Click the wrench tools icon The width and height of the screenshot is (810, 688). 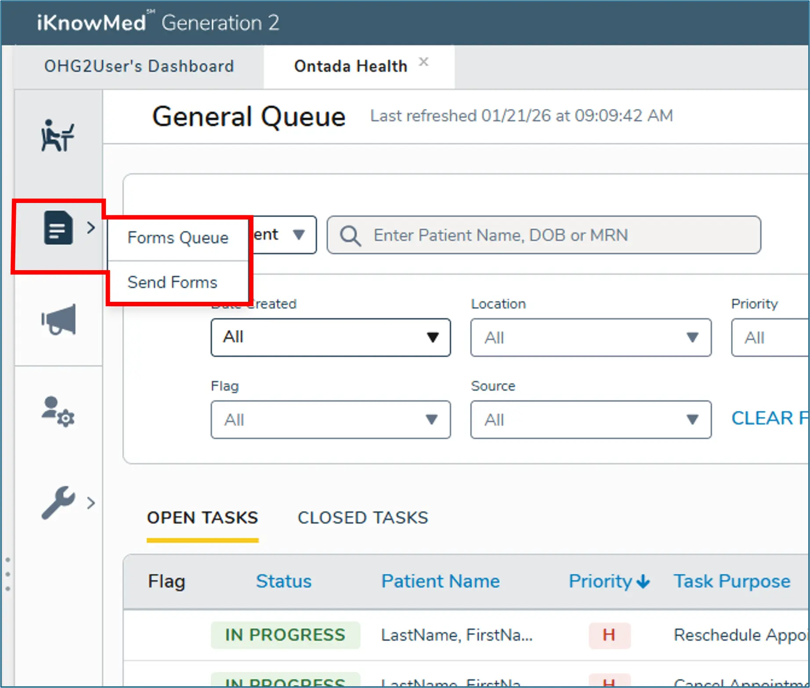pyautogui.click(x=58, y=503)
